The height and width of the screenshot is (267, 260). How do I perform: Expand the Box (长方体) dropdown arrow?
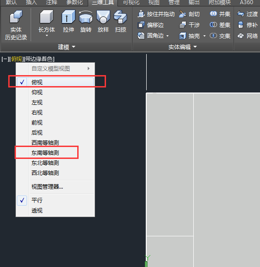click(x=47, y=36)
